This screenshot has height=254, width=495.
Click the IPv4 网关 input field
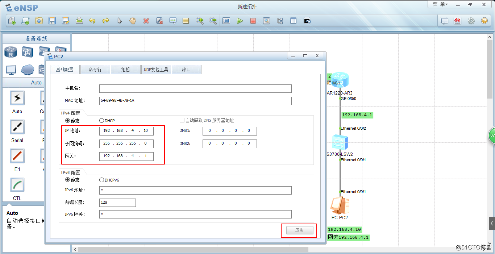click(126, 156)
